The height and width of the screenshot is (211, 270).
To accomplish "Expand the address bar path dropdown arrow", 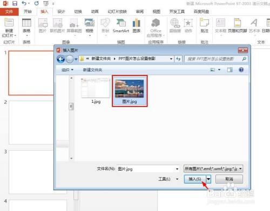I will [x=171, y=59].
